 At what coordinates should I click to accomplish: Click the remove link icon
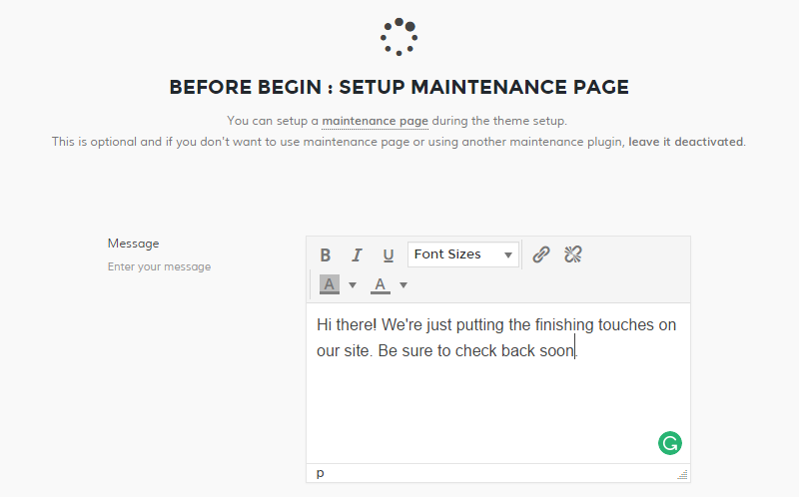[x=573, y=254]
